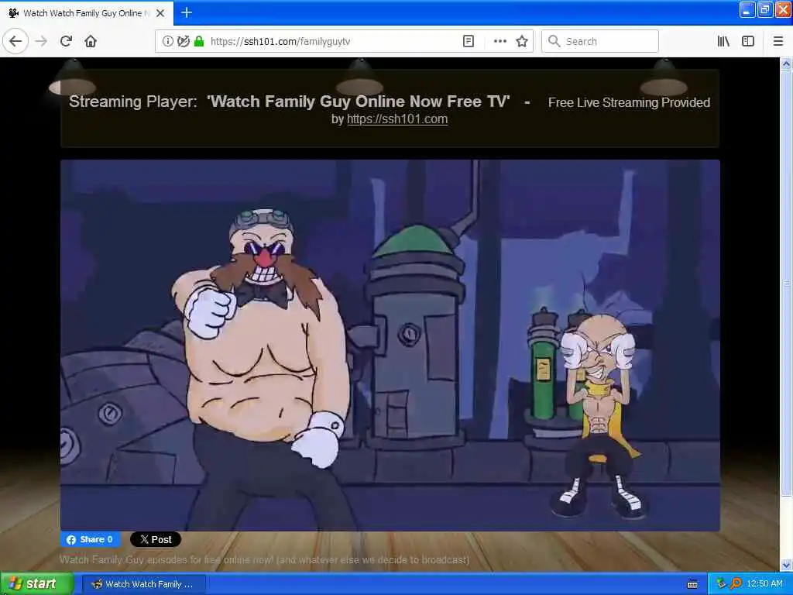Toggle reader view in address bar
This screenshot has height=595, width=793.
click(x=469, y=42)
